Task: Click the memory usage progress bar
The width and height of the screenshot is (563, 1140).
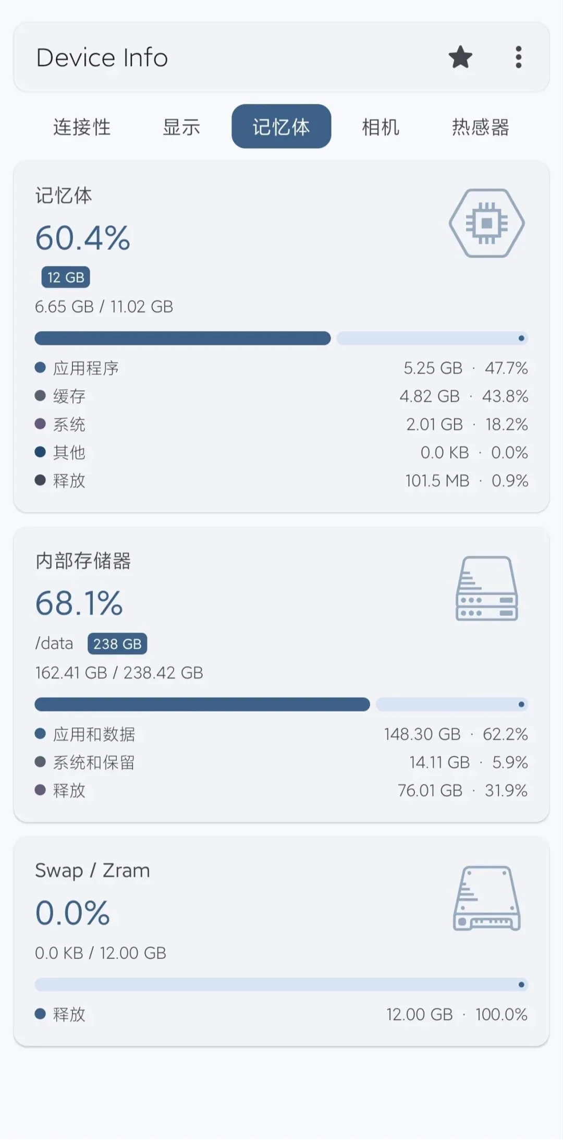Action: click(x=281, y=338)
